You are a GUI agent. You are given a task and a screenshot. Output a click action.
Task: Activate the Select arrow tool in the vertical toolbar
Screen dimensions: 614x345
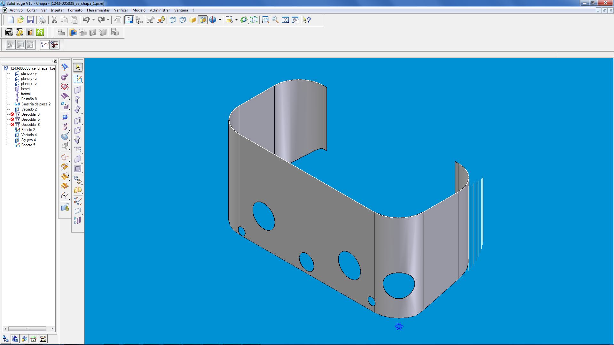[x=78, y=67]
